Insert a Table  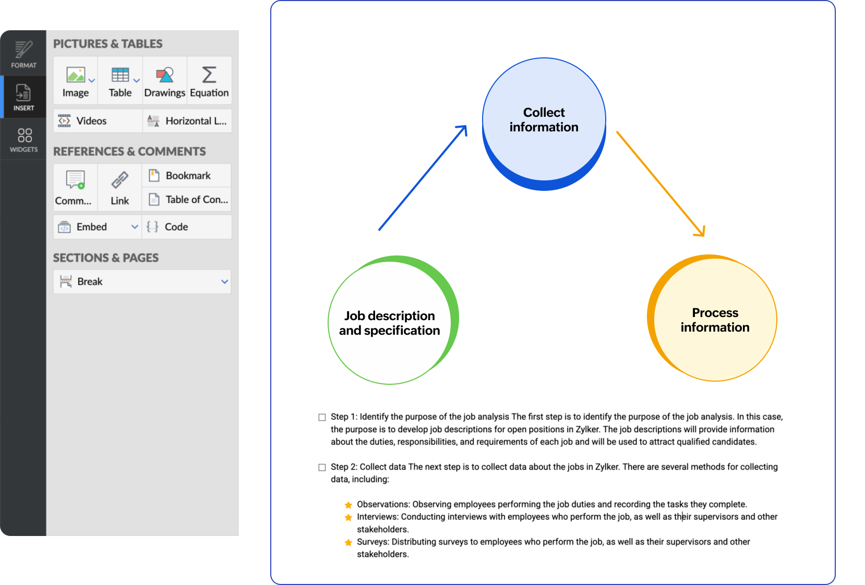[119, 80]
